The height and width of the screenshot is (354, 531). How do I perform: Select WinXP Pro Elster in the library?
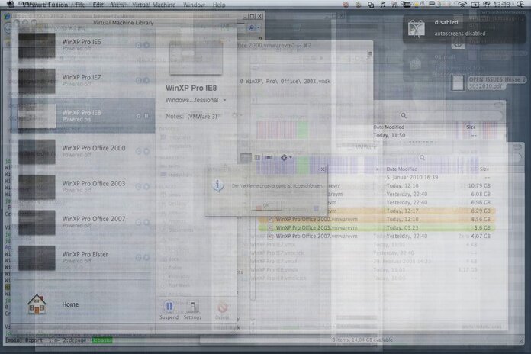pos(83,257)
